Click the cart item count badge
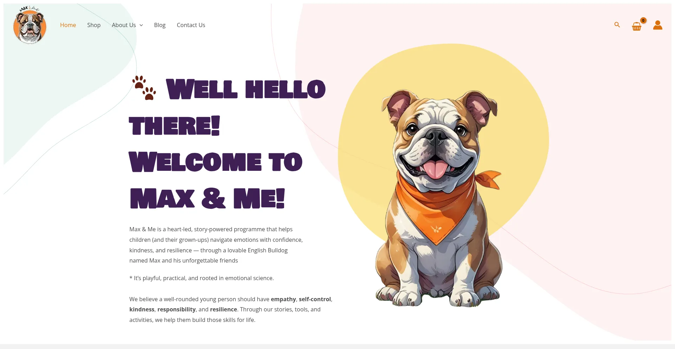Viewport: 675px width, 349px height. coord(643,20)
